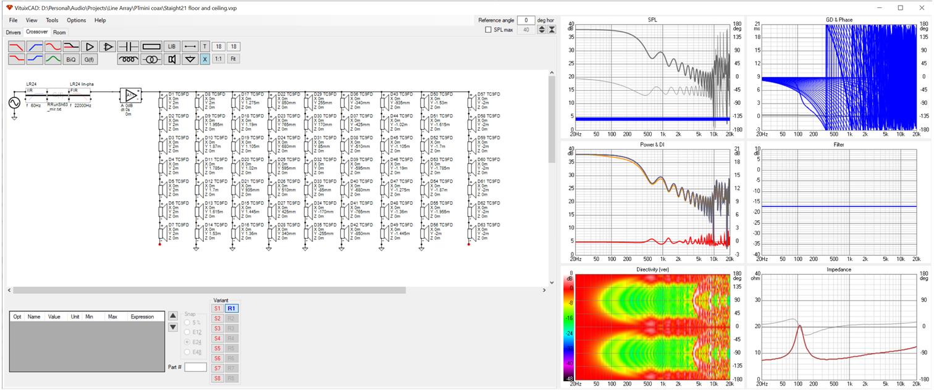The height and width of the screenshot is (390, 934).
Task: Select variant S2
Action: click(x=217, y=318)
